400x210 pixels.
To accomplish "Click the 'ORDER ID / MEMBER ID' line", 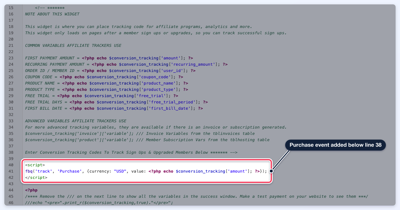I will 110,71.
